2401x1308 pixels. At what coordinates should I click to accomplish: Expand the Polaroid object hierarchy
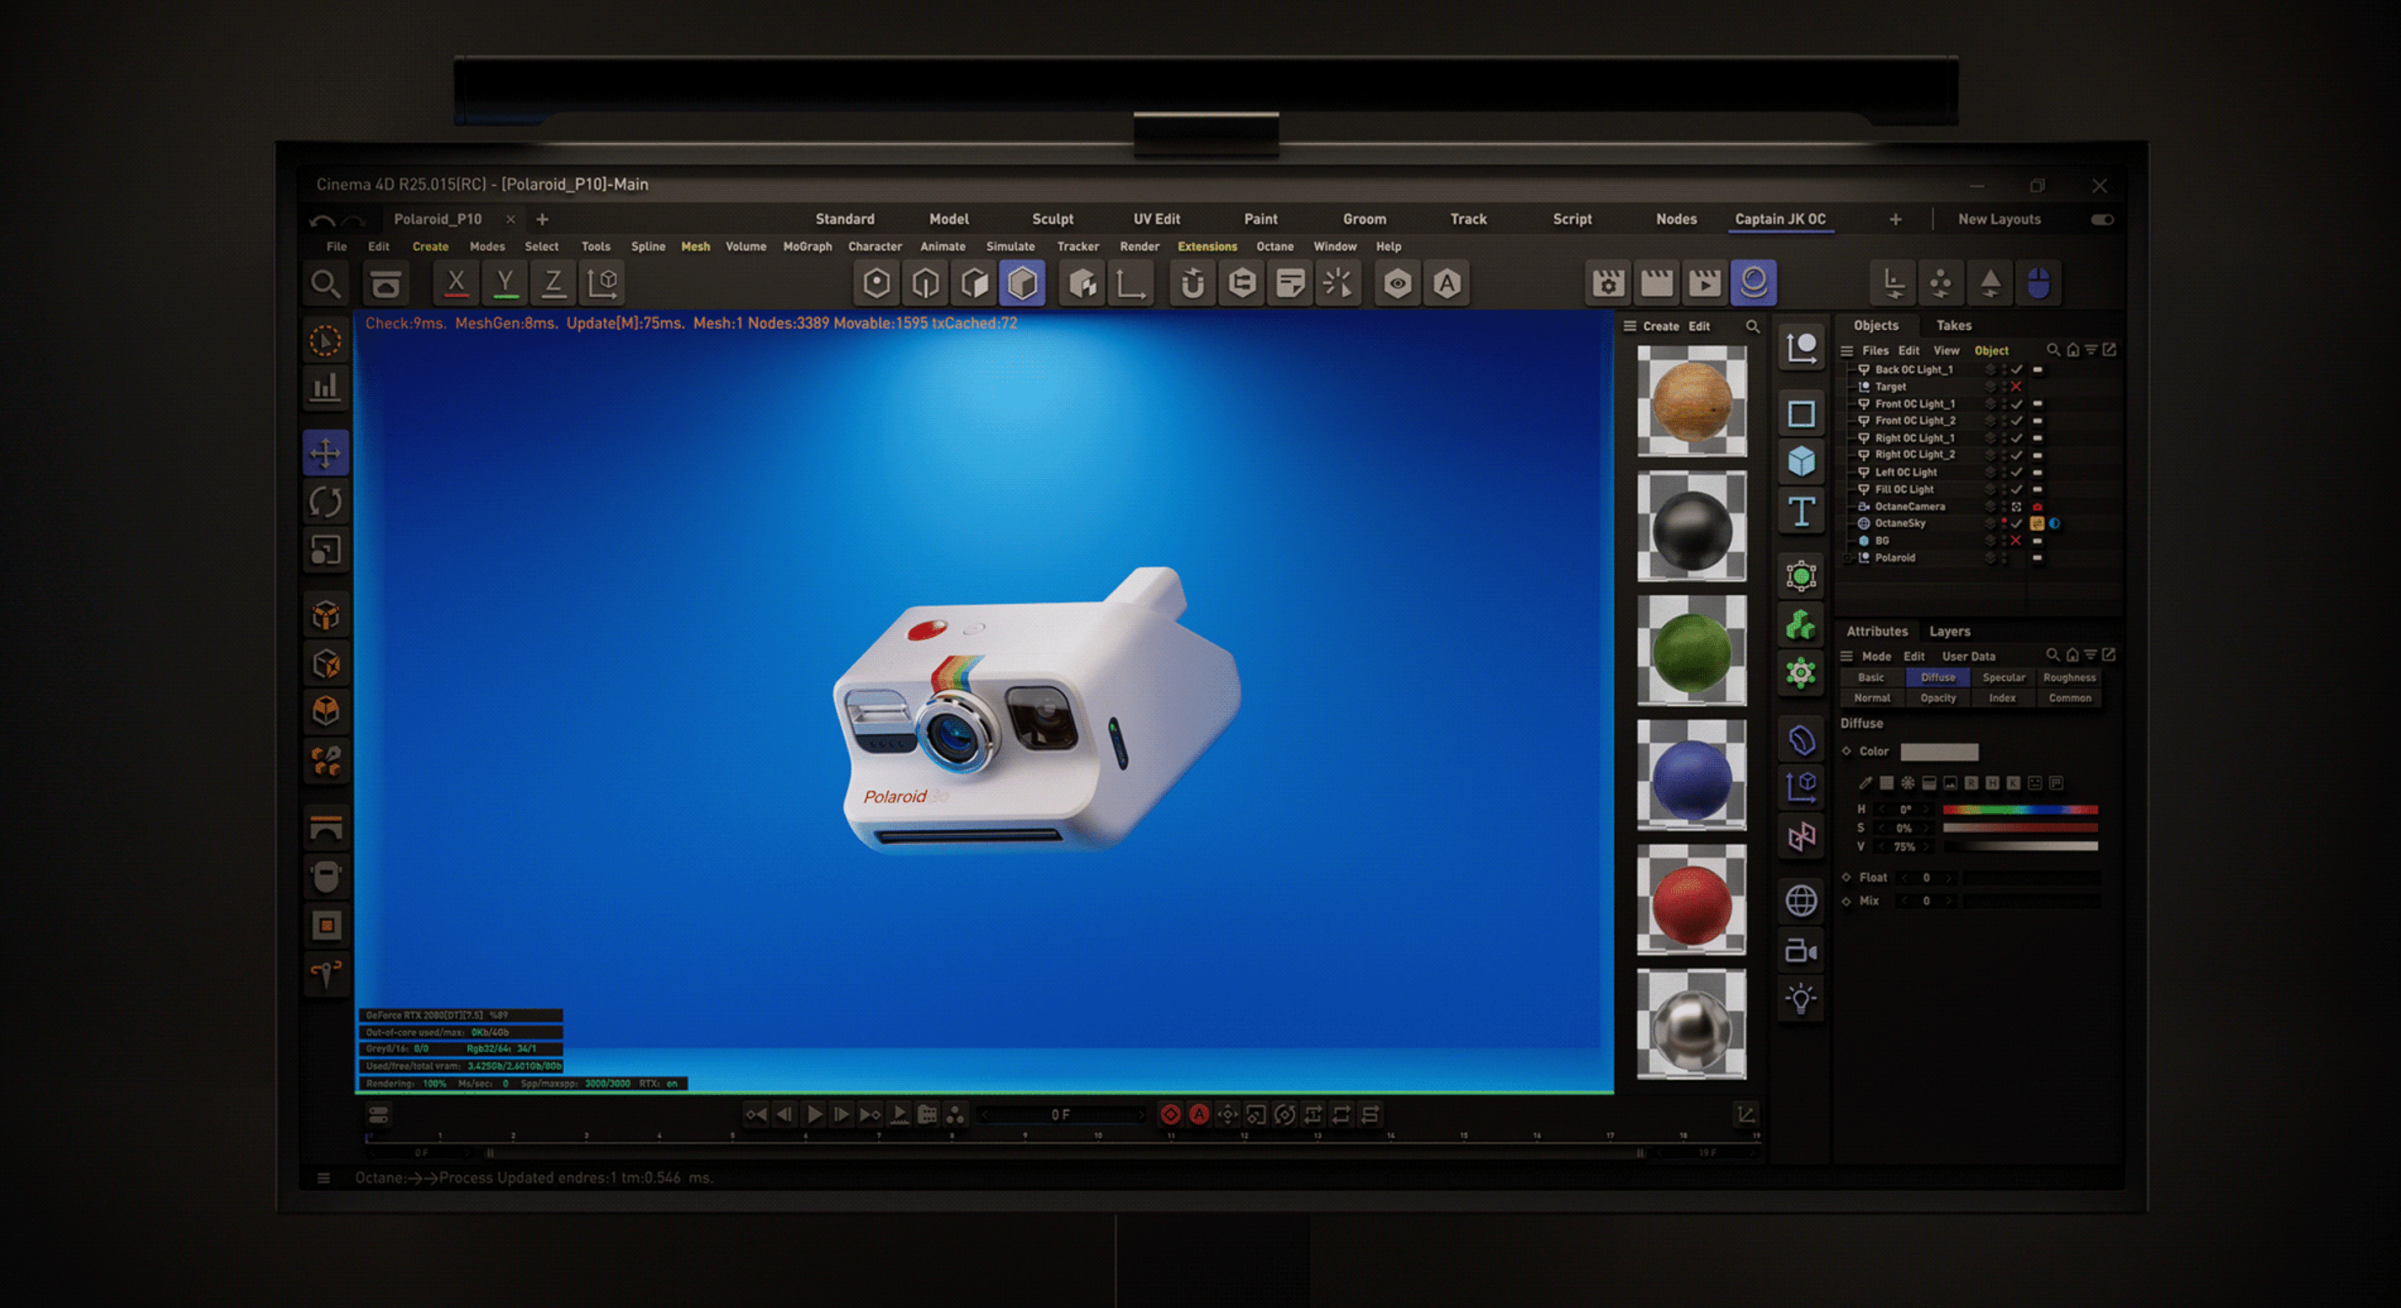pos(1848,558)
